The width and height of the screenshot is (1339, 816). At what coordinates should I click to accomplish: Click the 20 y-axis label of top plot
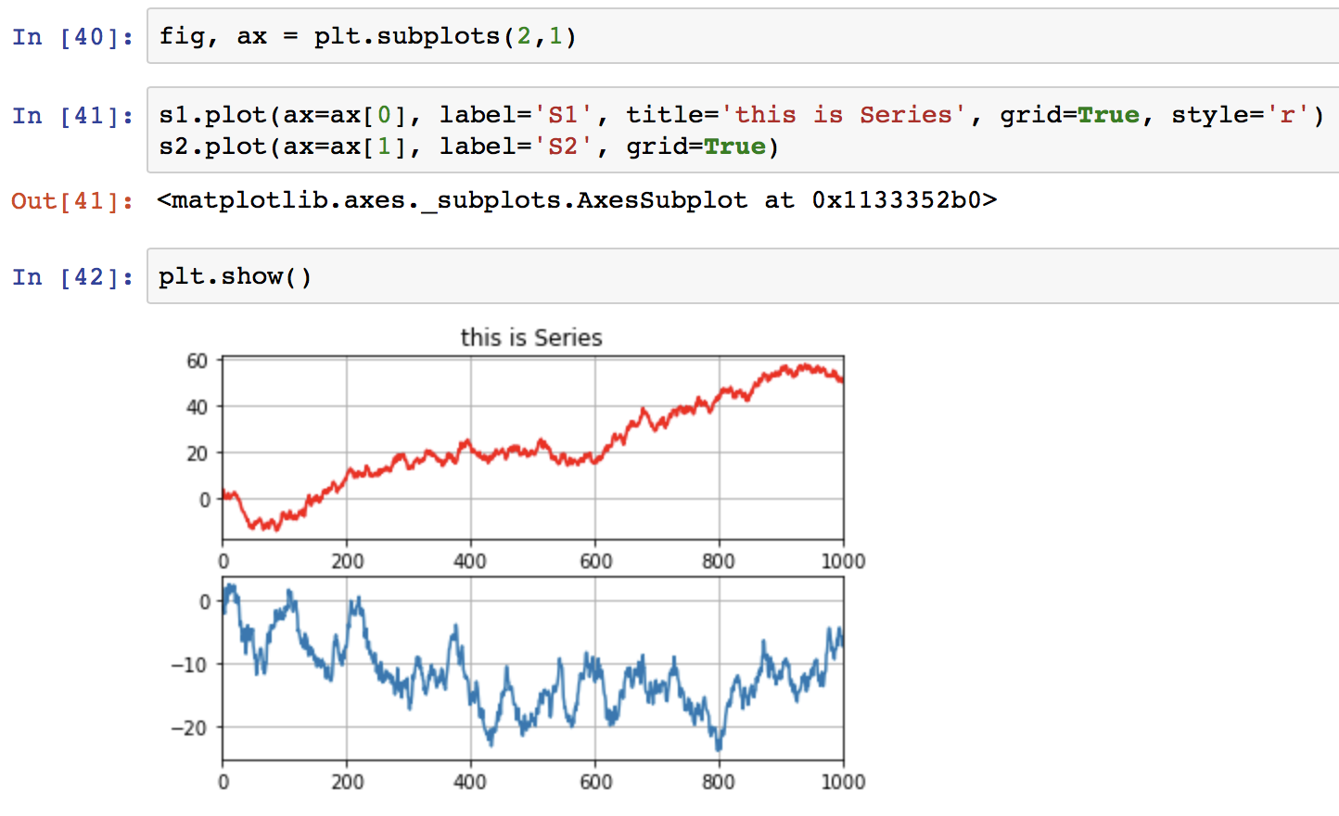[197, 453]
